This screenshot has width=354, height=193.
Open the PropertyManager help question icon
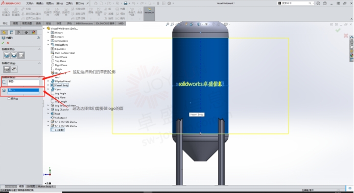tap(38, 38)
